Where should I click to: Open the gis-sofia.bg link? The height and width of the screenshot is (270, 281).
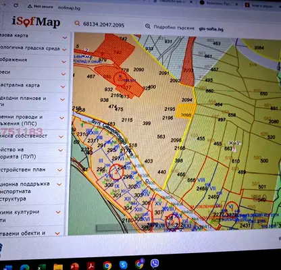point(211,29)
